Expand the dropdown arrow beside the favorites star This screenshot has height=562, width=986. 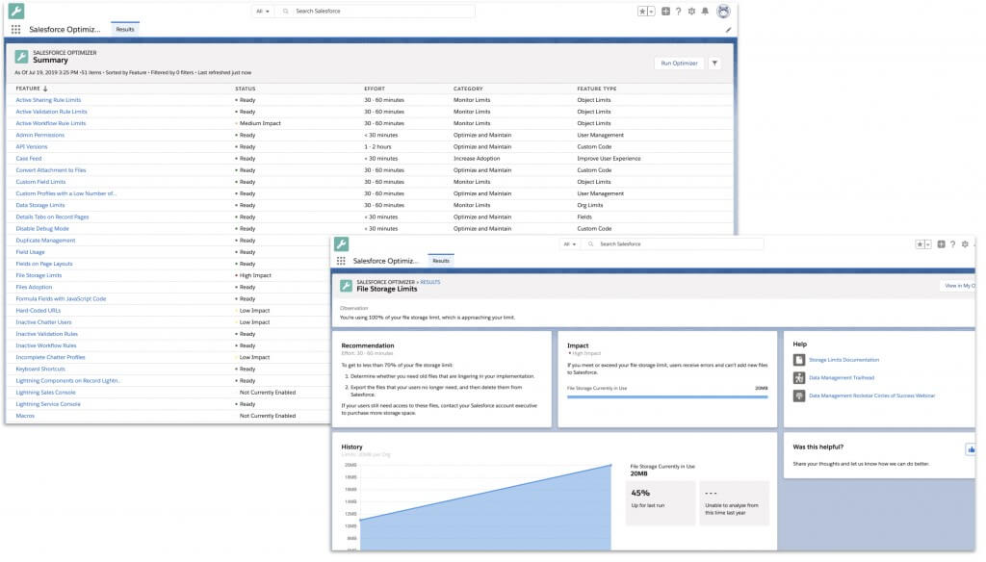tap(651, 11)
